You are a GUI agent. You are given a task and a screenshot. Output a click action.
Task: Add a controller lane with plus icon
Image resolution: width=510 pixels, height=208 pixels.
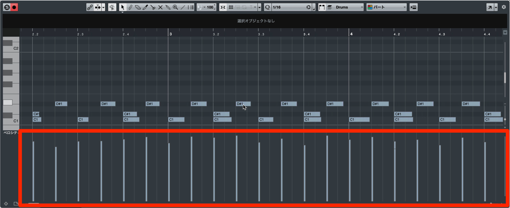coord(6,204)
